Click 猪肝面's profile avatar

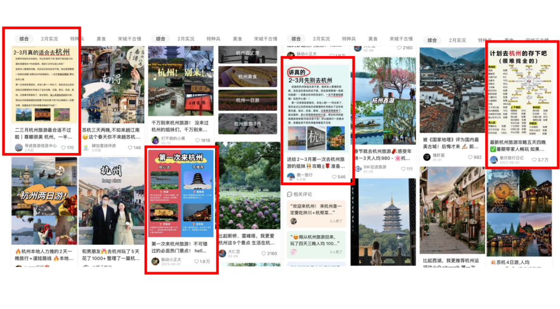[x=427, y=157]
